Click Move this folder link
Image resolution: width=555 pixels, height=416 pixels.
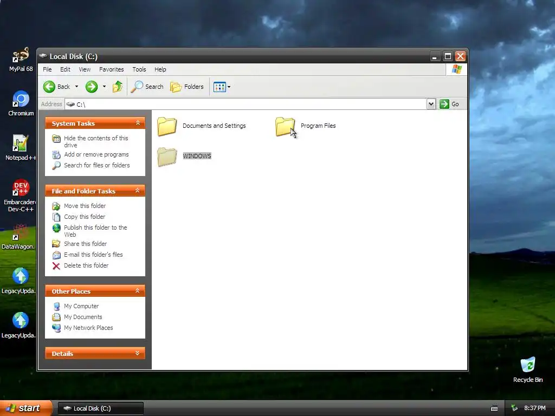pyautogui.click(x=85, y=206)
